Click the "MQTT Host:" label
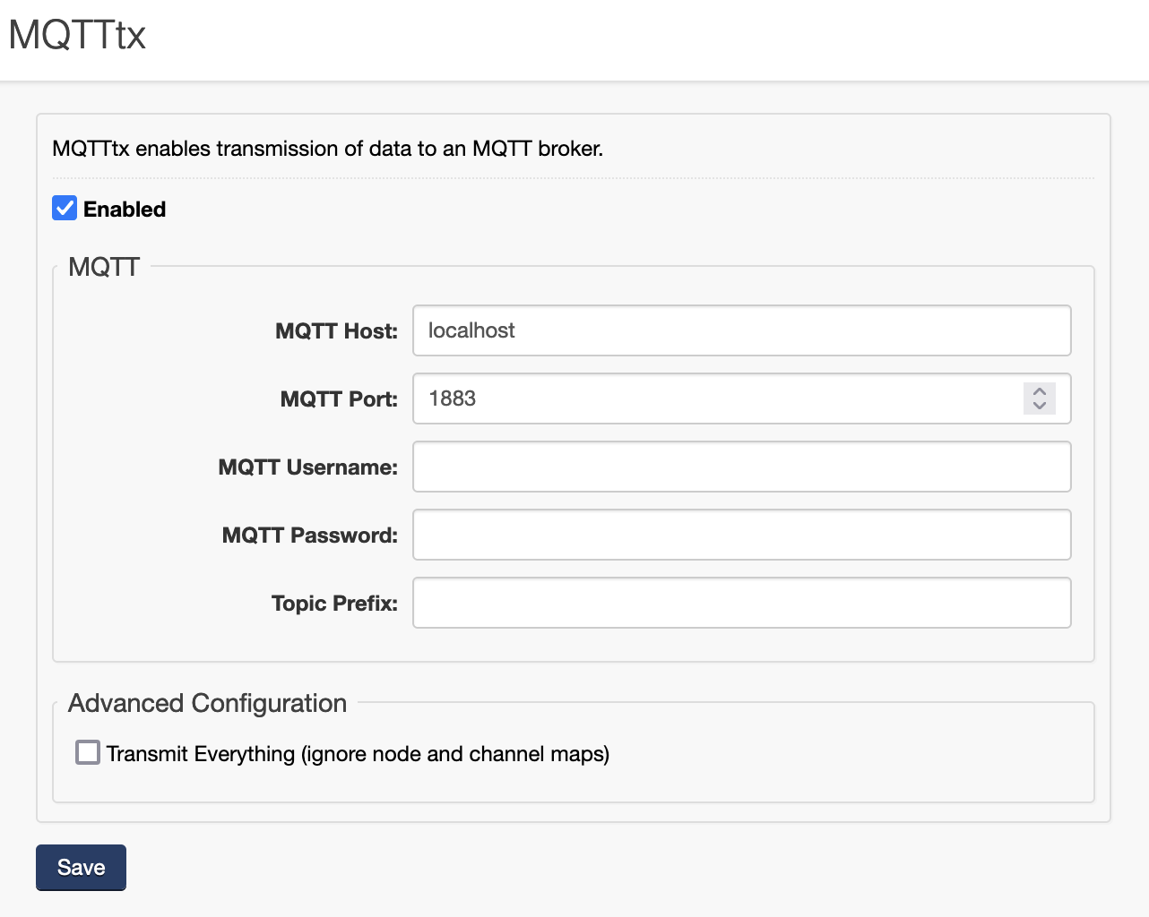The height and width of the screenshot is (917, 1149). coord(336,331)
